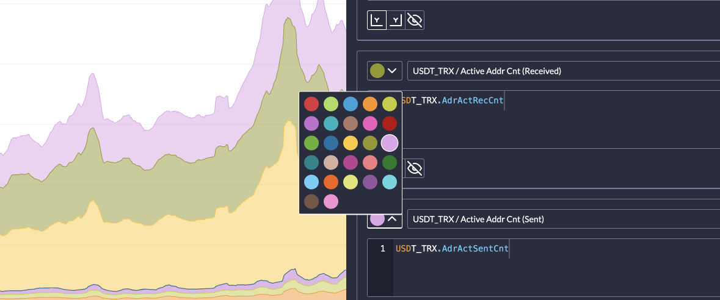Image resolution: width=720 pixels, height=300 pixels.
Task: Collapse color dropdown for Active Addr Cnt (Sent)
Action: click(x=384, y=219)
